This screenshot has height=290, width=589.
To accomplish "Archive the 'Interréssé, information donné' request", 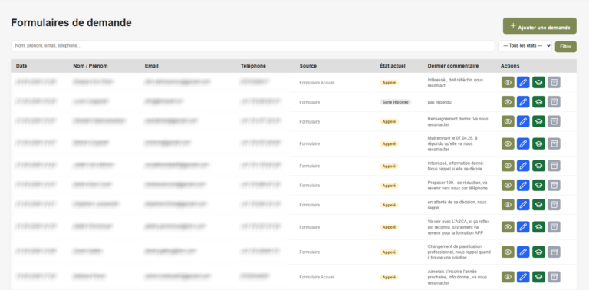I will click(x=554, y=166).
